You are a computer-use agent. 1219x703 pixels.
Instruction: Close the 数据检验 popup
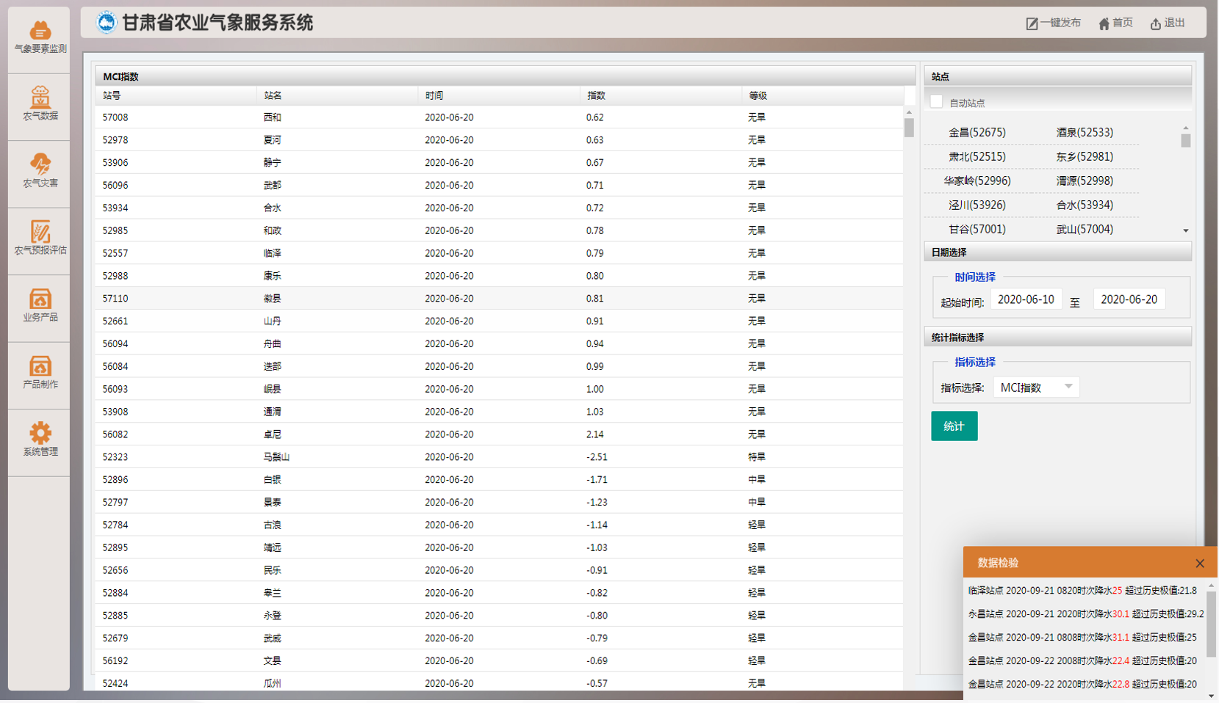[x=1200, y=564]
